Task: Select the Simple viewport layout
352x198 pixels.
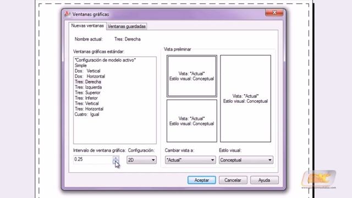Action: (x=81, y=65)
